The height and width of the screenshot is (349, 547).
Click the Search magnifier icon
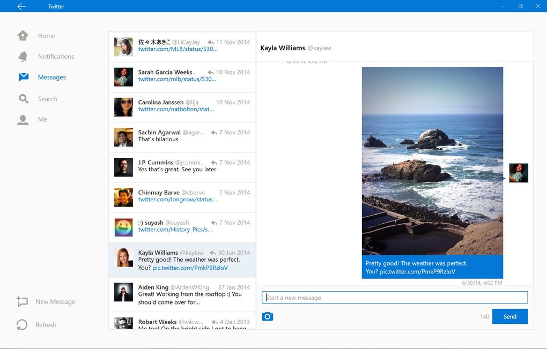(23, 99)
